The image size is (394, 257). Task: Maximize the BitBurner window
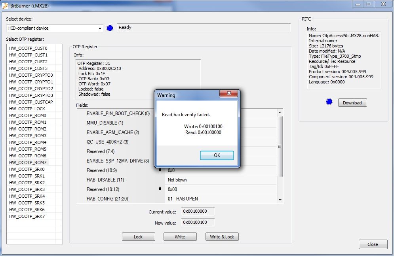[x=369, y=4]
